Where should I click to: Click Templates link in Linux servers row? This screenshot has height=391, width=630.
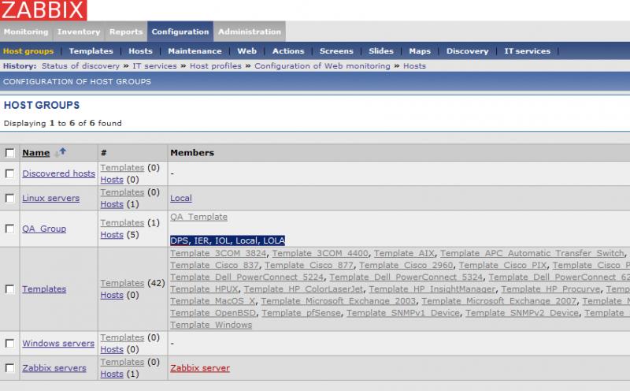(x=122, y=192)
